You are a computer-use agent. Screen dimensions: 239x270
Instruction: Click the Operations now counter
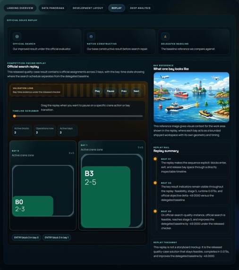(45, 131)
